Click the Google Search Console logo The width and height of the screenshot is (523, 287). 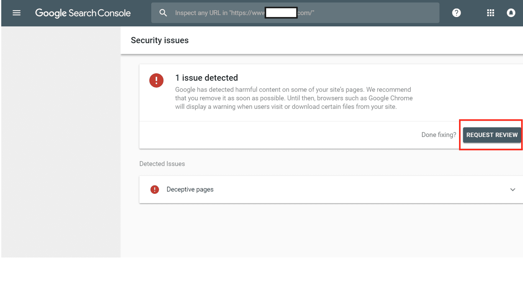click(x=83, y=13)
